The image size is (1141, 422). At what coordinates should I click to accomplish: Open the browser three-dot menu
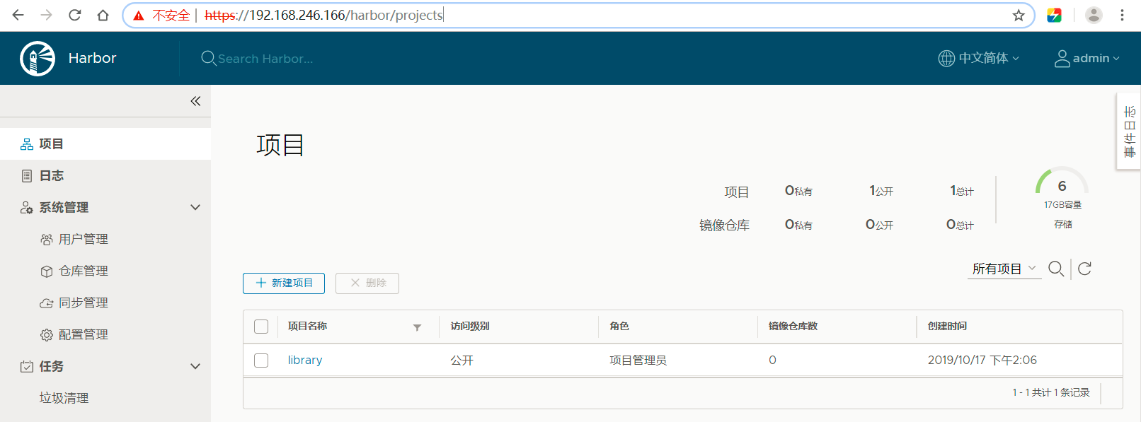click(x=1122, y=15)
